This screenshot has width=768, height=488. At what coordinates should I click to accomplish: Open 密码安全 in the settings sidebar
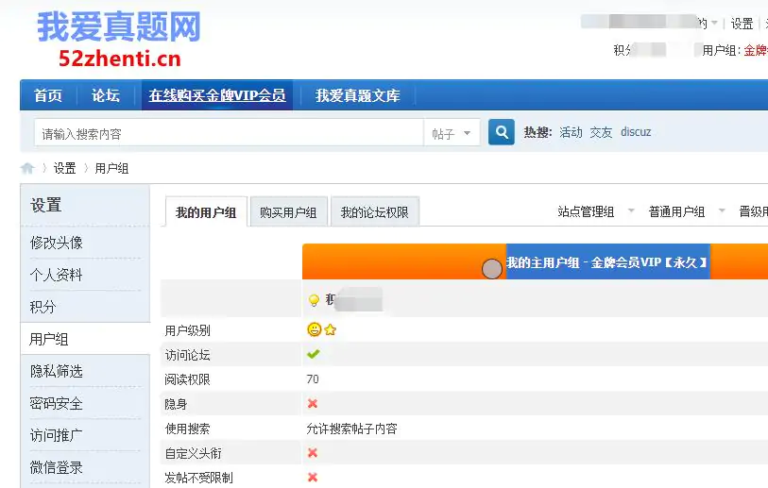click(x=57, y=403)
